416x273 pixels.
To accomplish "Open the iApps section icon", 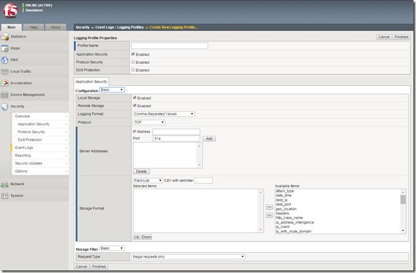I will [x=5, y=48].
